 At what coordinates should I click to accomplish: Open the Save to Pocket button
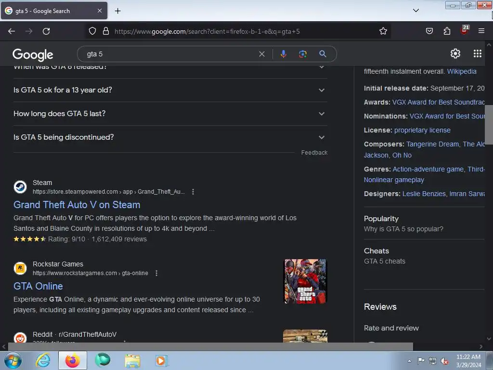tap(429, 31)
